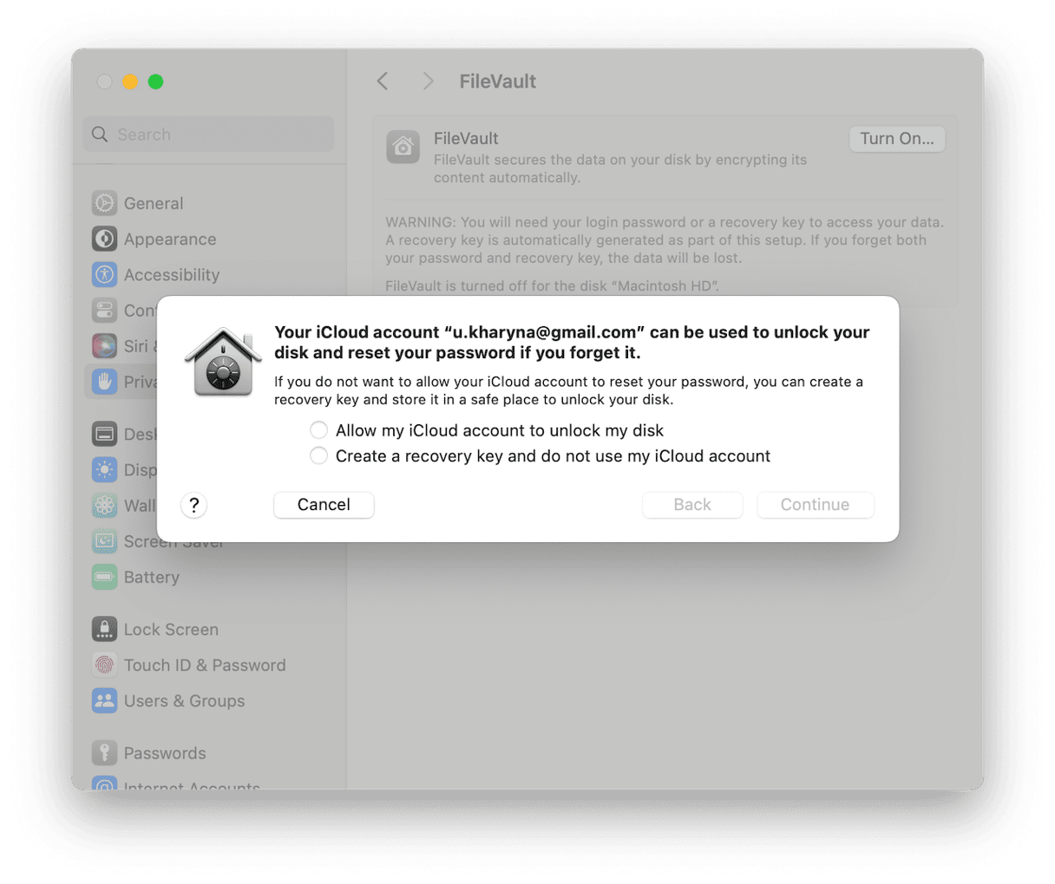1055x884 pixels.
Task: Open Lock Screen settings in the sidebar
Action: (171, 630)
